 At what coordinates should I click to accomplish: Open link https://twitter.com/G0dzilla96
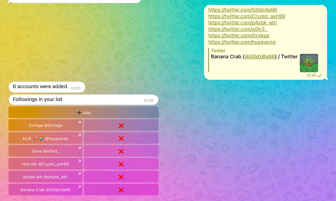242,10
